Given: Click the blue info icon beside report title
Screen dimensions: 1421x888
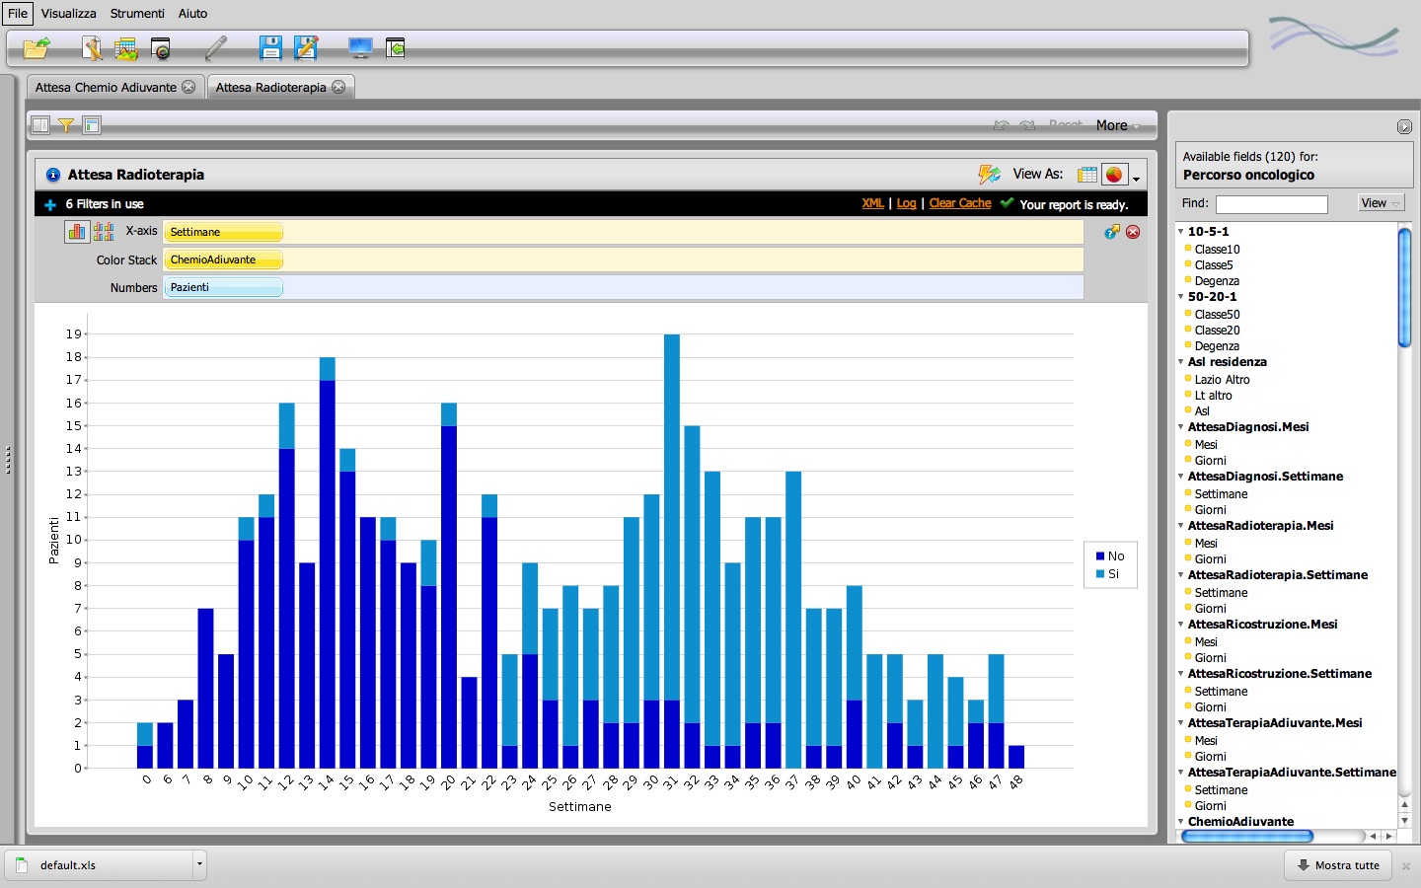Looking at the screenshot, I should click(x=53, y=175).
